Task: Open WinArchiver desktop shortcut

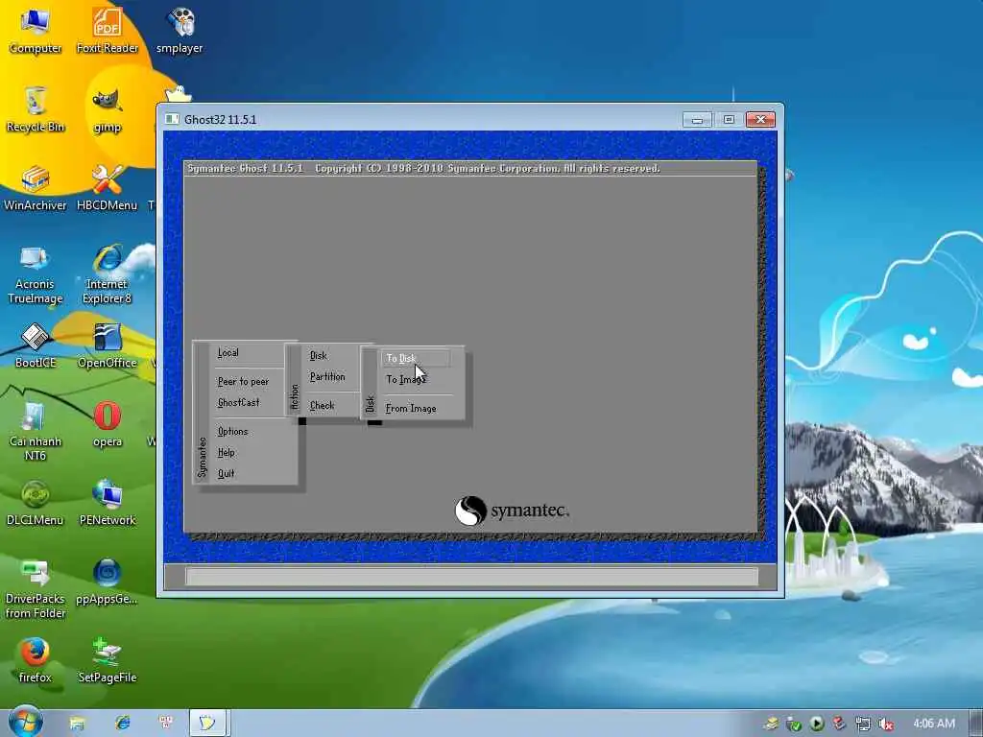Action: point(36,188)
